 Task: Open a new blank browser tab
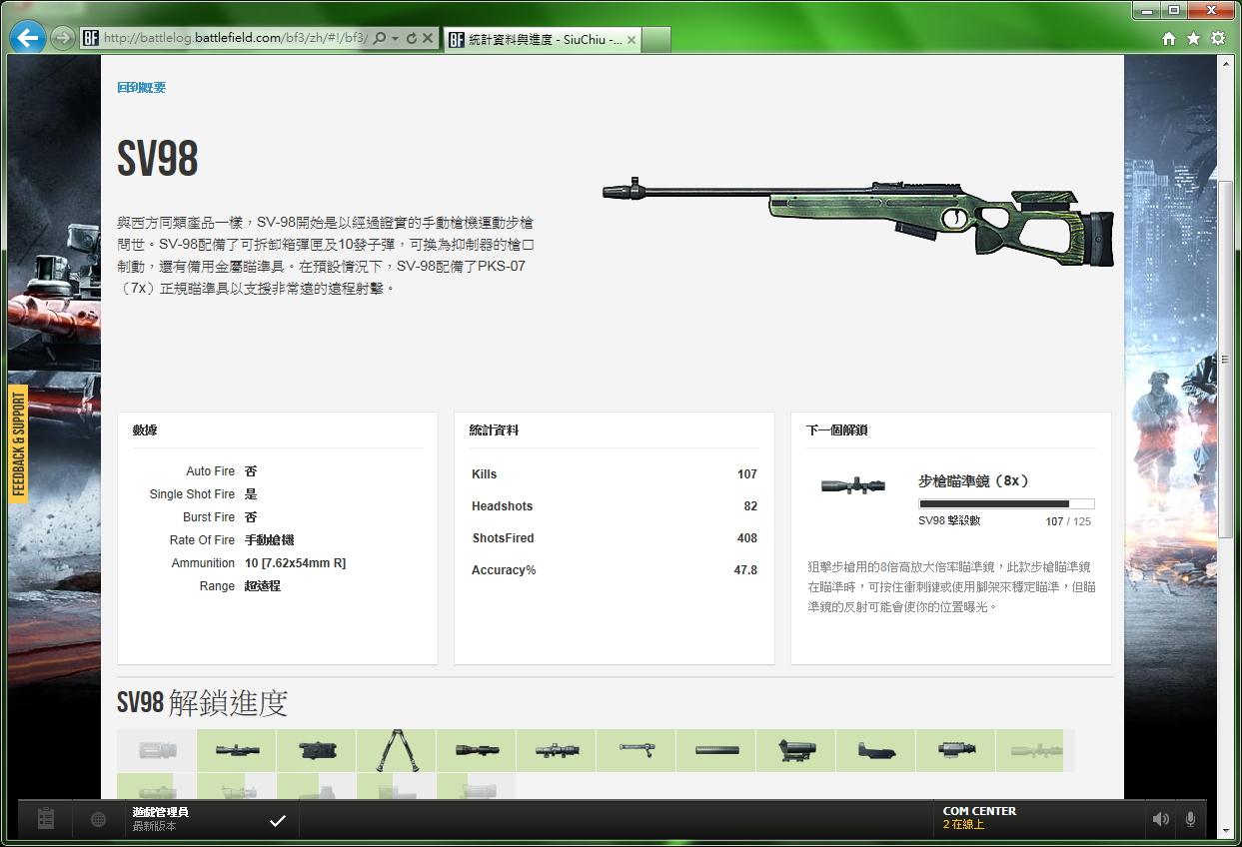click(x=655, y=40)
